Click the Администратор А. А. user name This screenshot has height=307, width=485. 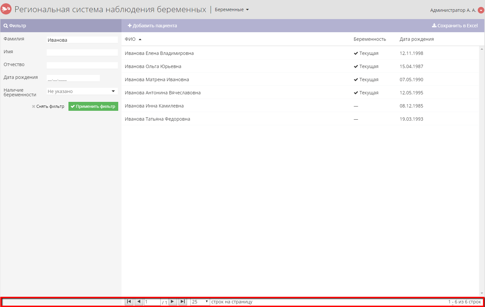coord(453,10)
